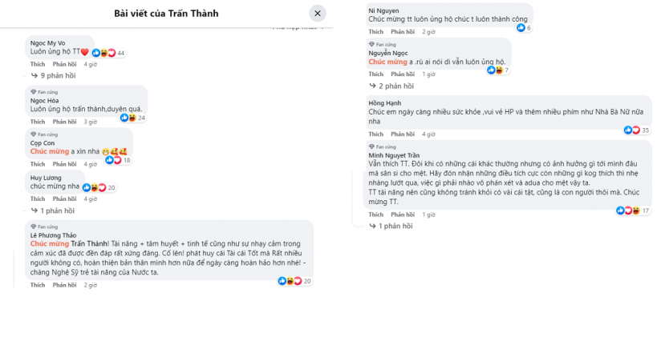
Task: Open reaction icons on Cọp Con's comment
Action: pyautogui.click(x=118, y=160)
